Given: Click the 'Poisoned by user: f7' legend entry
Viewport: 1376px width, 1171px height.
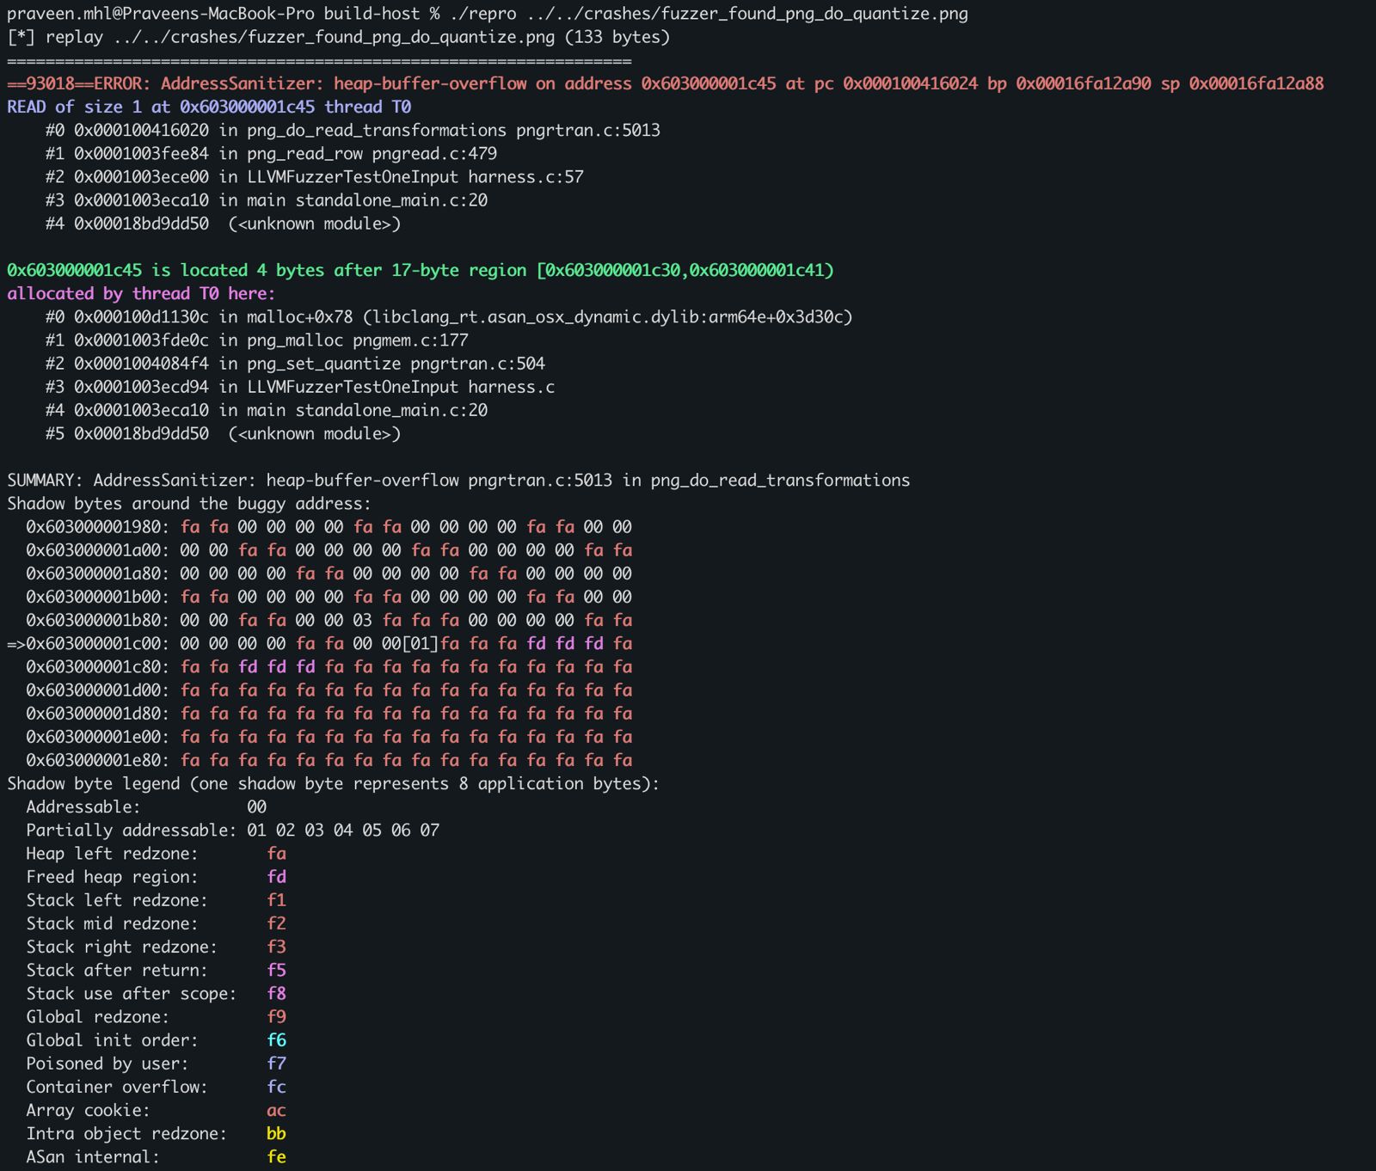Looking at the screenshot, I should 156,1063.
